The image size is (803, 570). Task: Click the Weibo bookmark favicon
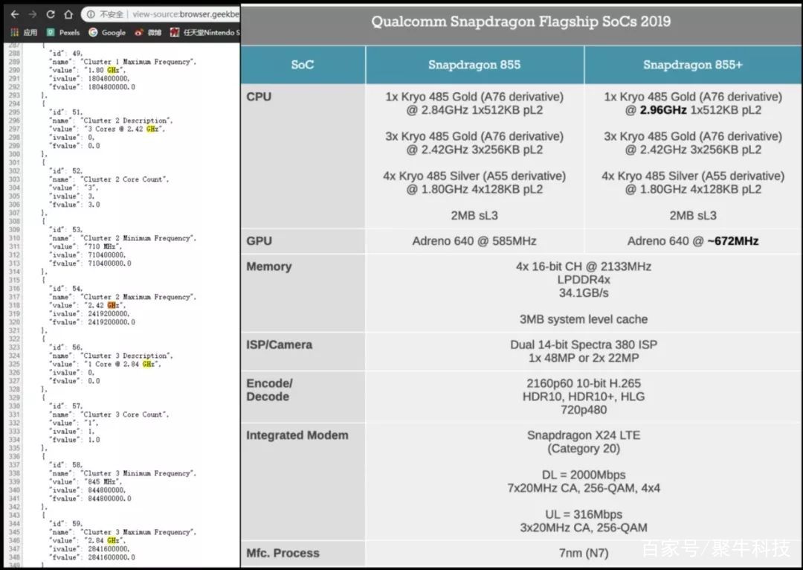pyautogui.click(x=139, y=33)
